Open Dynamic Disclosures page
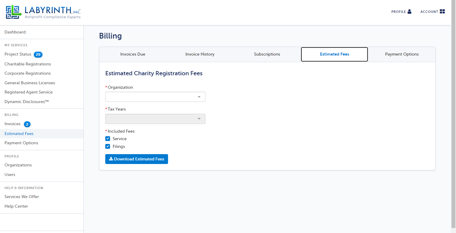The image size is (456, 233). pos(27,102)
